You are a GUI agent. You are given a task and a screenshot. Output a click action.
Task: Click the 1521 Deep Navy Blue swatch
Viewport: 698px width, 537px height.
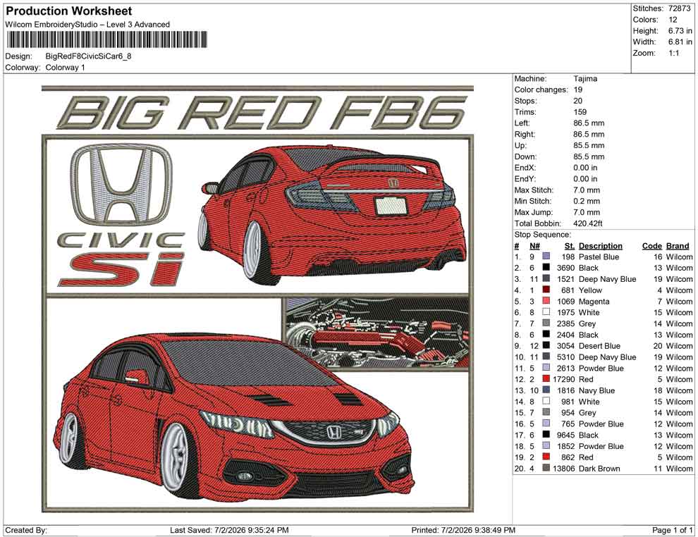[546, 279]
